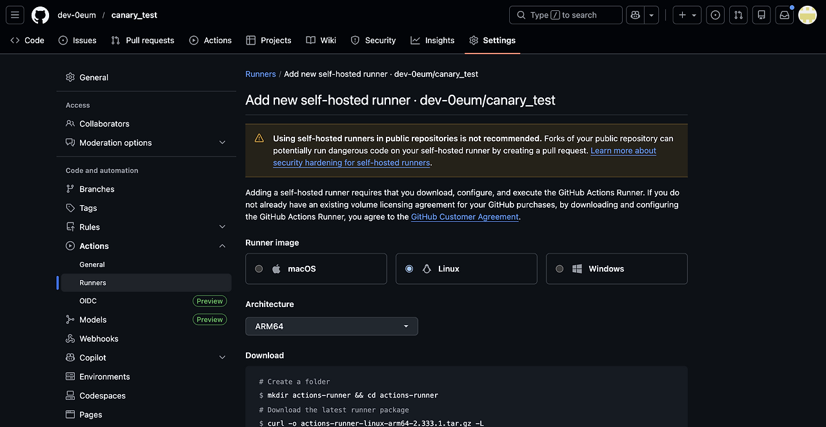Open the user avatar menu
Screen dimensions: 826x427
tap(808, 15)
